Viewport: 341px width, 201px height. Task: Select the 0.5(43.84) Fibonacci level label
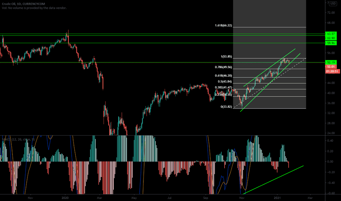[225, 81]
